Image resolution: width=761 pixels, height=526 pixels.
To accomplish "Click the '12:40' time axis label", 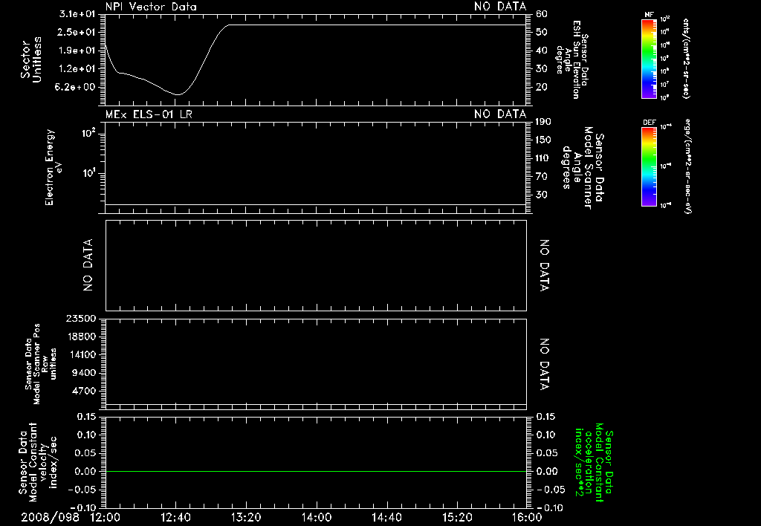I will click(x=175, y=517).
